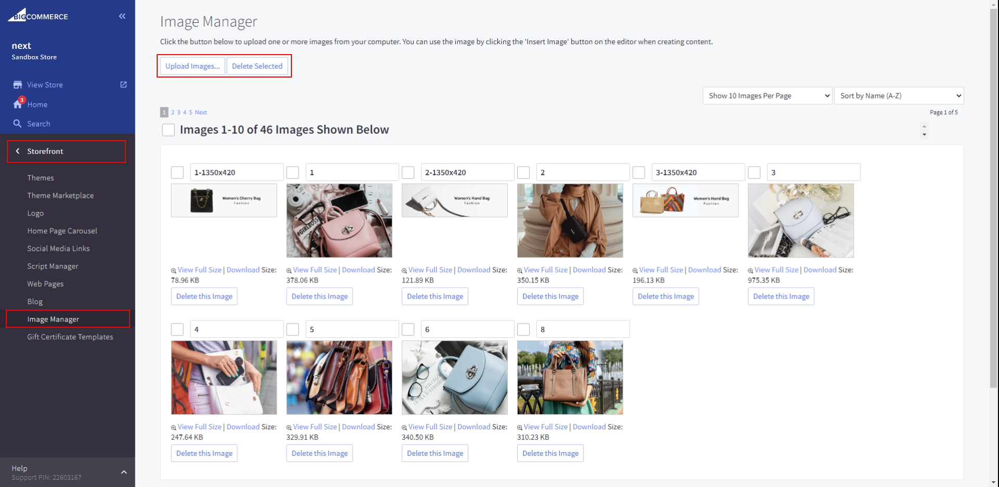Click the BigCommerce logo
The image size is (999, 487).
coord(38,16)
